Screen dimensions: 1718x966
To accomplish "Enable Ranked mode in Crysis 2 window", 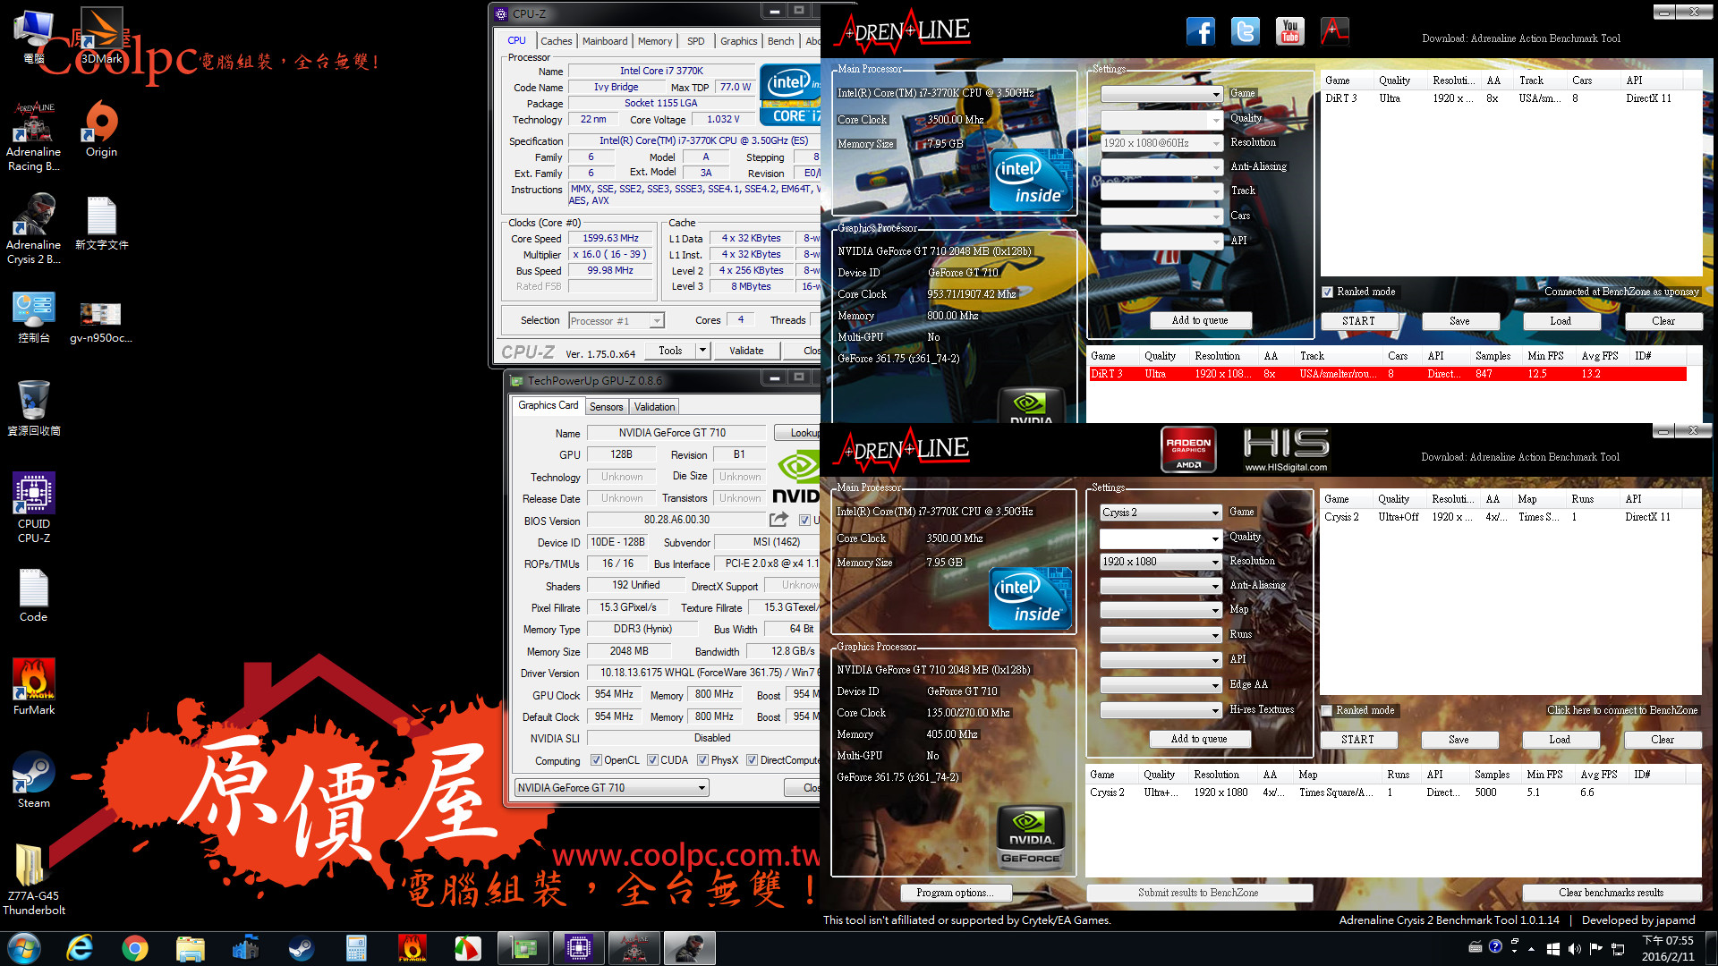I will coord(1327,710).
